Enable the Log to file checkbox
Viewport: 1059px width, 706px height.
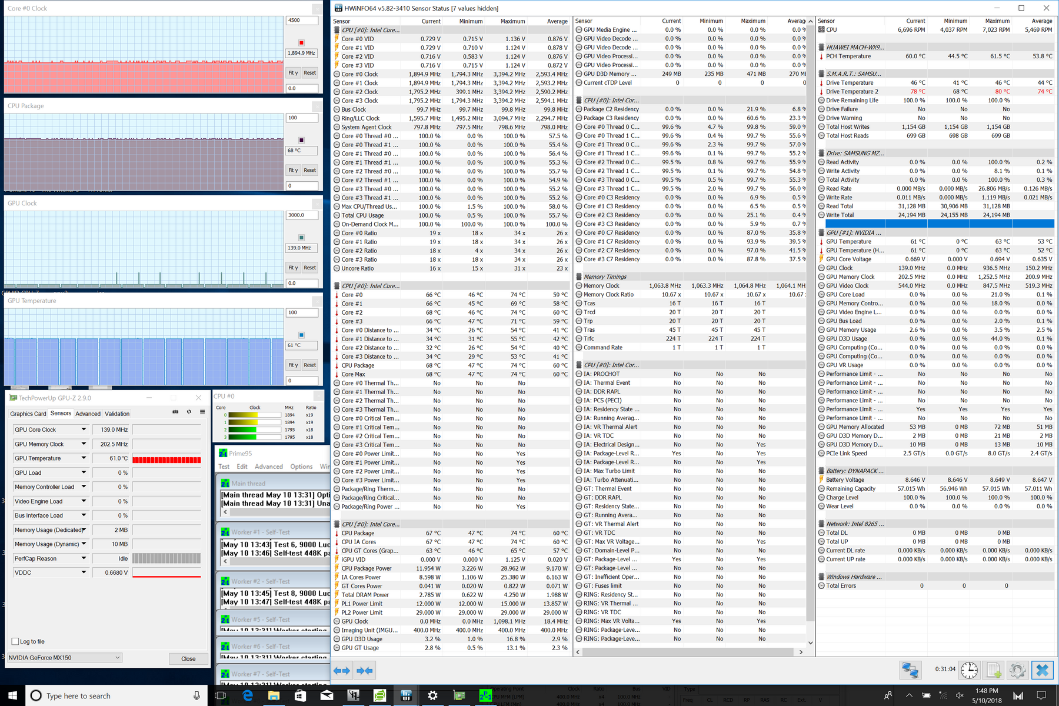pyautogui.click(x=15, y=641)
